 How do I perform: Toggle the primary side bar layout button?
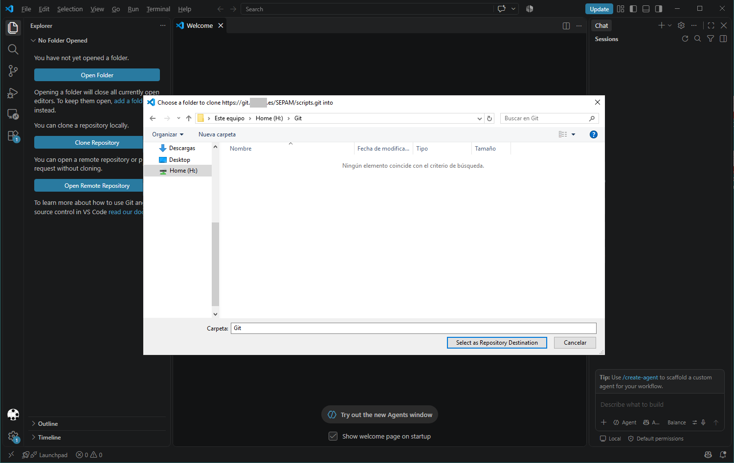pyautogui.click(x=633, y=9)
